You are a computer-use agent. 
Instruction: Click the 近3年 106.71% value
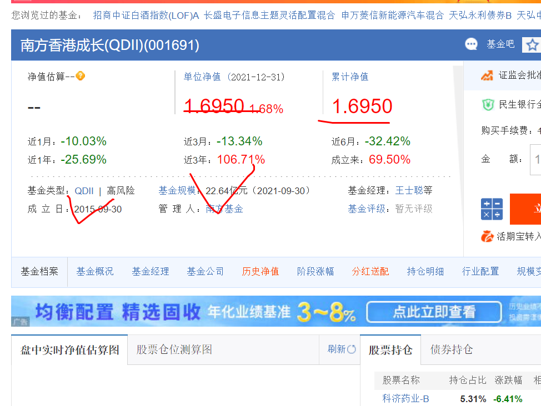[x=241, y=160]
